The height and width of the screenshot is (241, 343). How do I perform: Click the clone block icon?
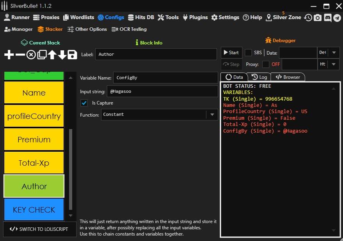(x=42, y=55)
